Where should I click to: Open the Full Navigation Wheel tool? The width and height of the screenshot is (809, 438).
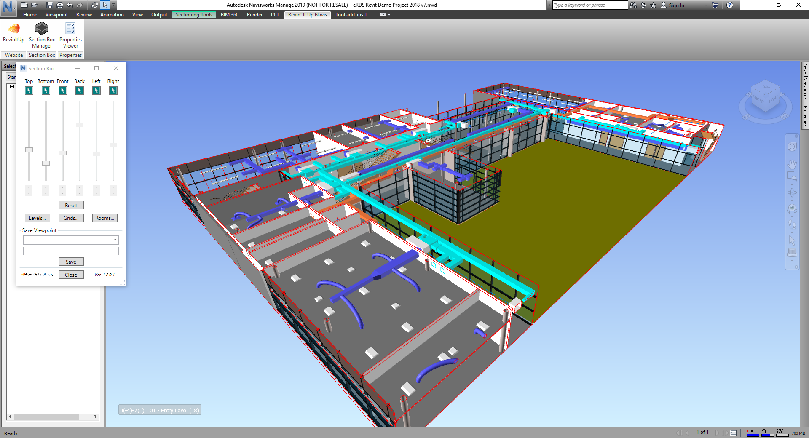click(x=792, y=147)
